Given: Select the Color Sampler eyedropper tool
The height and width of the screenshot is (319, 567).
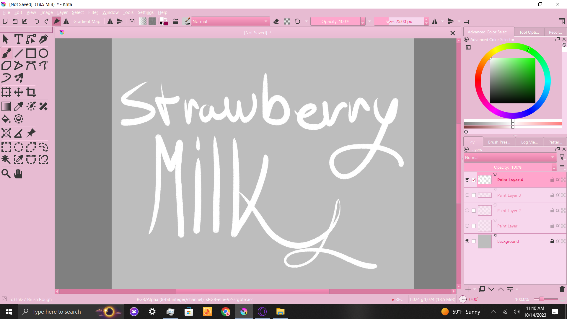Looking at the screenshot, I should click(x=19, y=106).
